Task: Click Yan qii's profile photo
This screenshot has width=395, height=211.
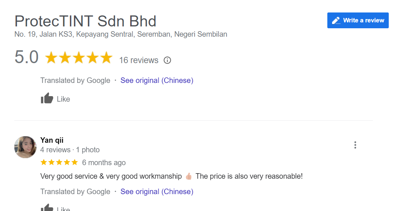Action: [25, 147]
